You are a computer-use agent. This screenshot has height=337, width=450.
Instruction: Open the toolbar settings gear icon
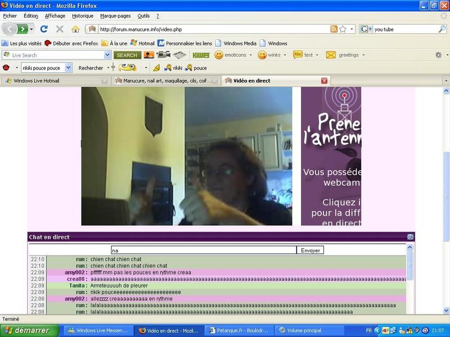[x=438, y=55]
